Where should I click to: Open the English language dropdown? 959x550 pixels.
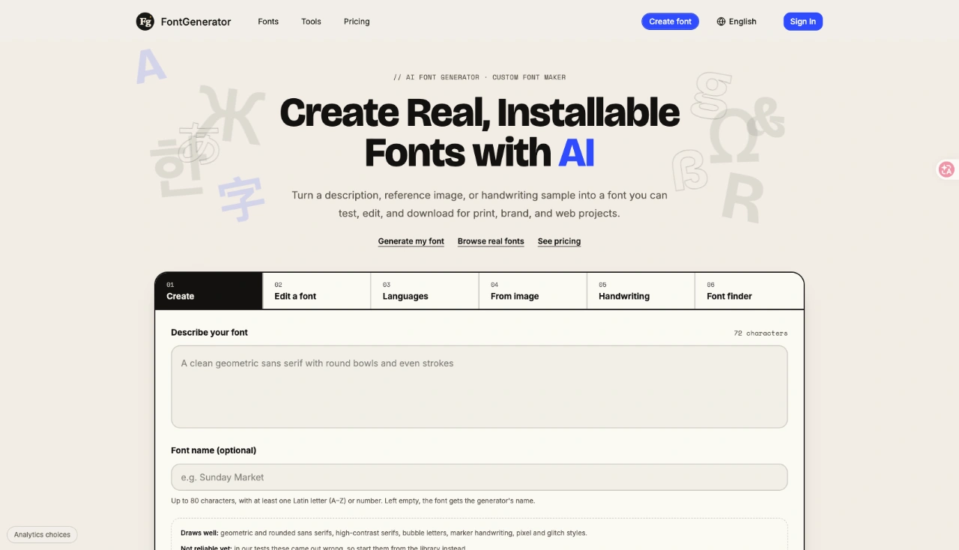click(736, 22)
